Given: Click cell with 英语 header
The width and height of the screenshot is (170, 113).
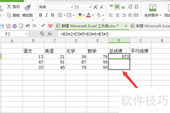Looking at the screenshot, I should 55,51.
